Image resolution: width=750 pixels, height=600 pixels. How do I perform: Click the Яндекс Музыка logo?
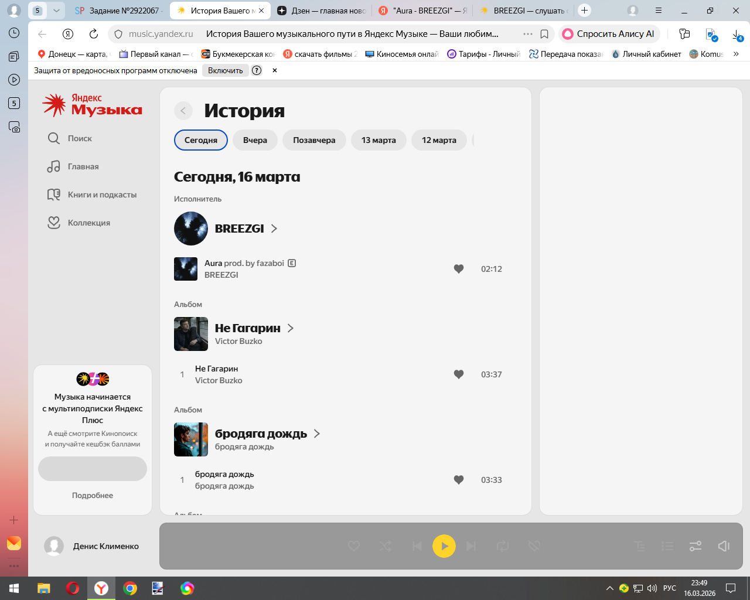tap(92, 105)
